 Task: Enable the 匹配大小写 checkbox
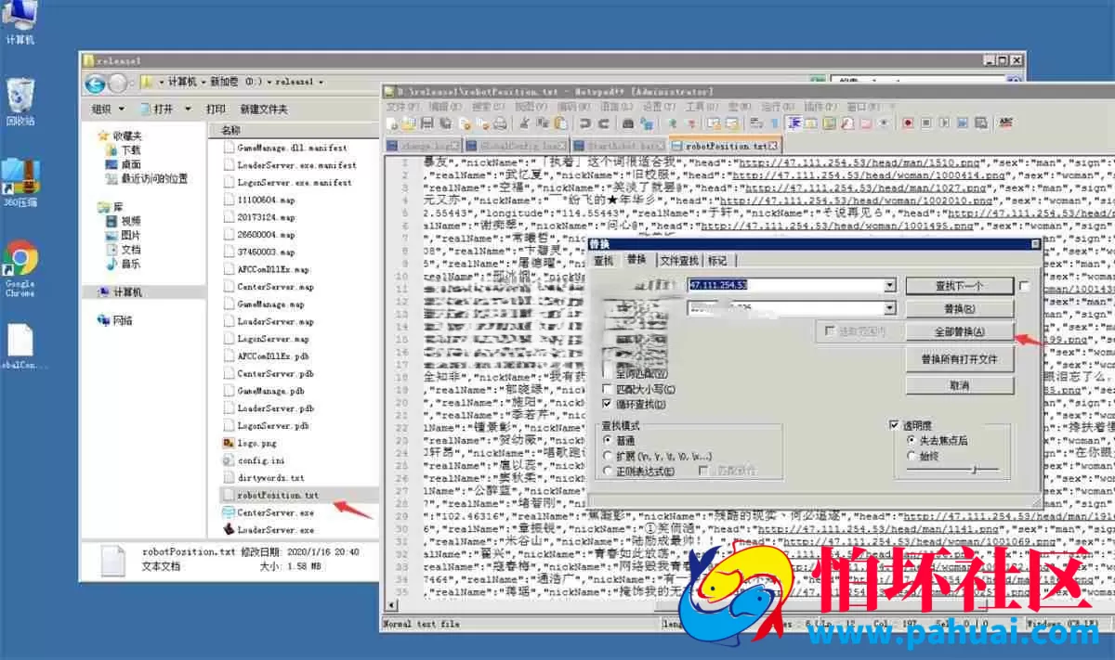tap(608, 389)
